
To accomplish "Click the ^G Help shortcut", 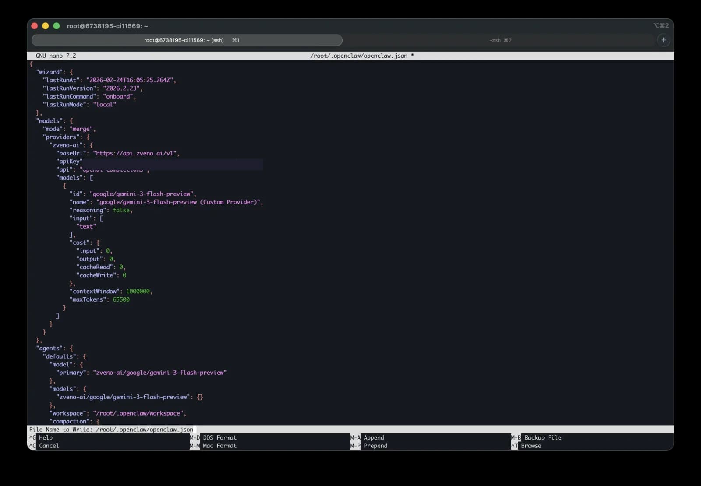I will (x=41, y=437).
